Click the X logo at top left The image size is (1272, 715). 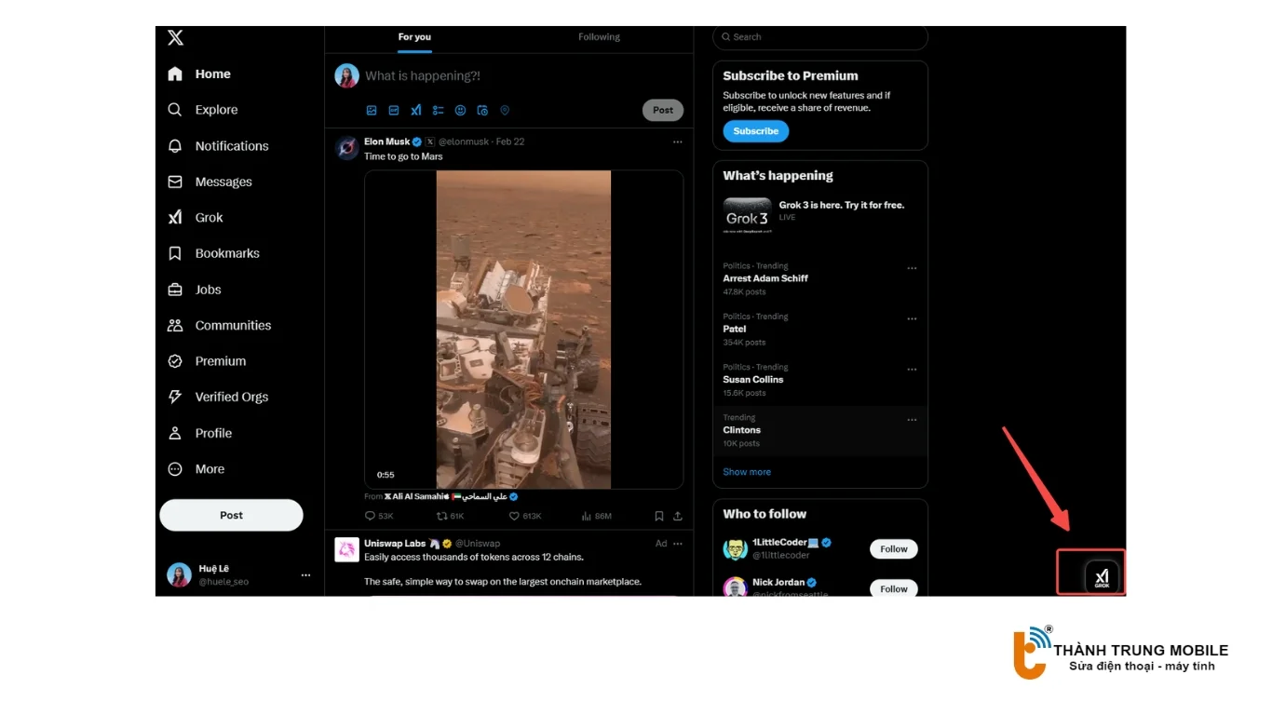(x=175, y=38)
